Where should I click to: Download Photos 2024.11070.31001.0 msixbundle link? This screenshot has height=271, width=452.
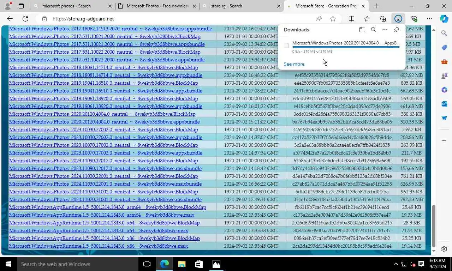(x=105, y=199)
